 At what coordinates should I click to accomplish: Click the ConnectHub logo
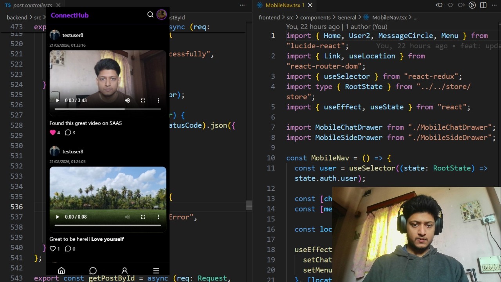click(x=70, y=15)
